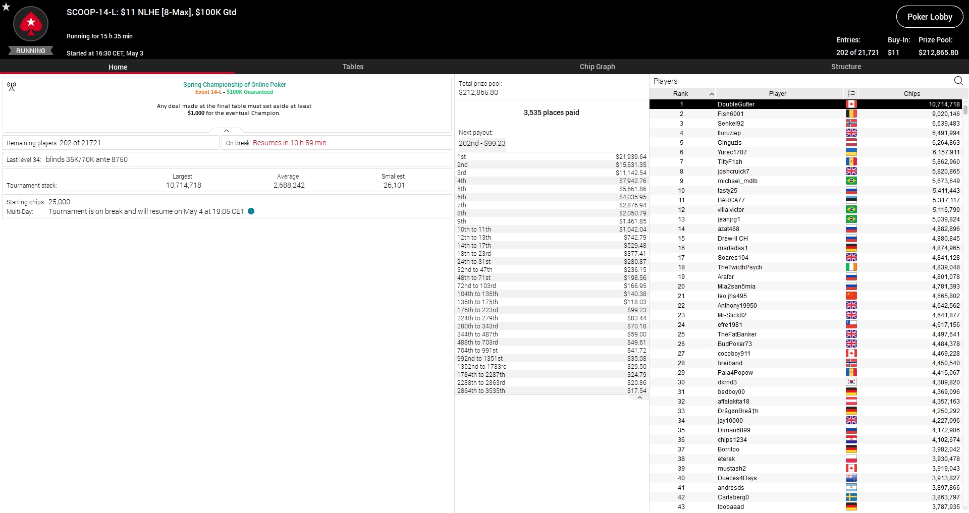Click the Brazil flag beside michael_mdlb
969x513 pixels.
coord(851,181)
